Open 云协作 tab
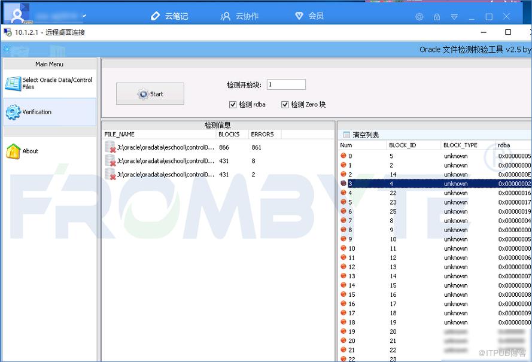 pos(239,16)
